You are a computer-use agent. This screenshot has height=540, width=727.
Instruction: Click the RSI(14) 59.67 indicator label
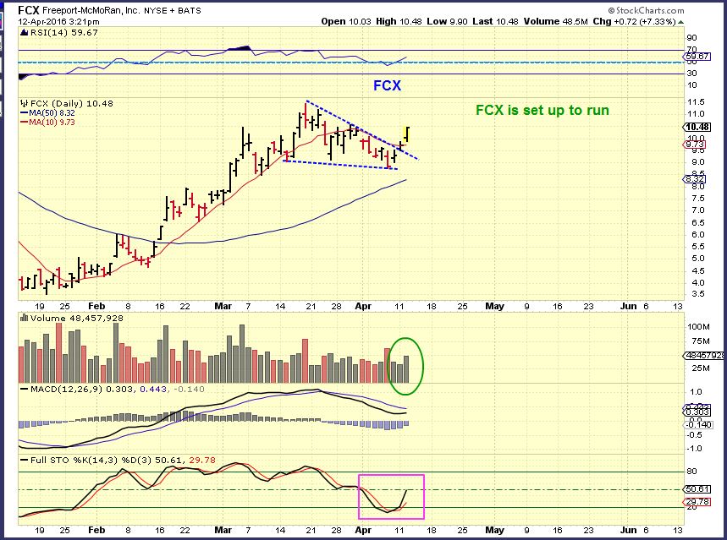click(64, 32)
